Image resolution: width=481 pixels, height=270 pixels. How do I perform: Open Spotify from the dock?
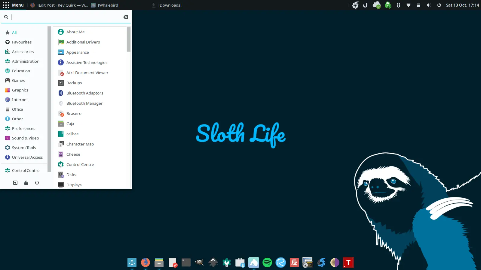coord(267,262)
